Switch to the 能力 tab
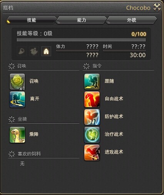Image resolution: width=164 pixels, height=195 pixels. (81, 20)
